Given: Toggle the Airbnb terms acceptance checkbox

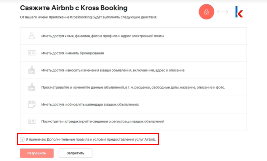Looking at the screenshot, I should 22,139.
